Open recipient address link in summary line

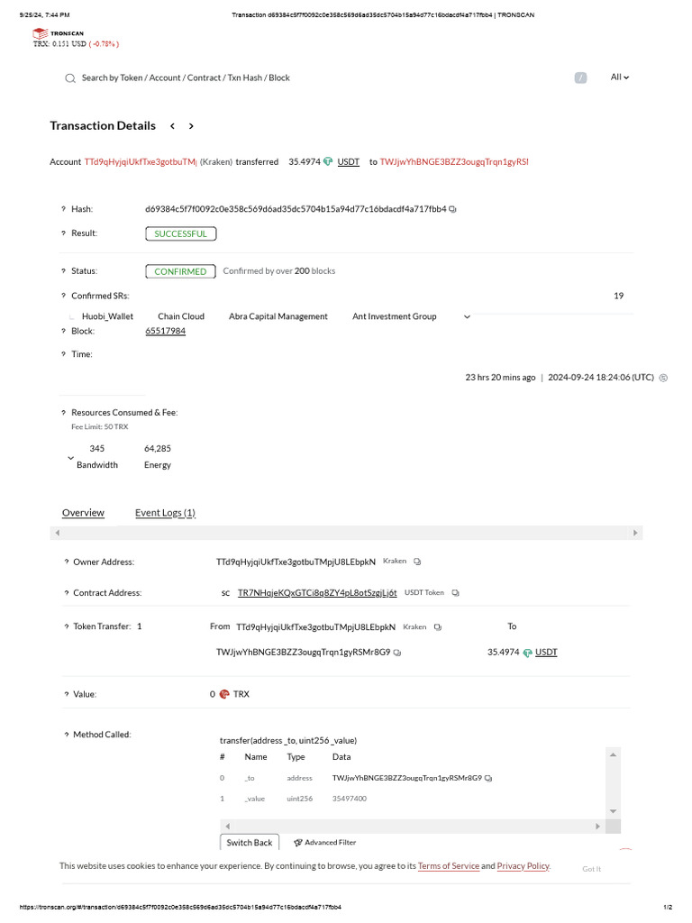click(454, 162)
